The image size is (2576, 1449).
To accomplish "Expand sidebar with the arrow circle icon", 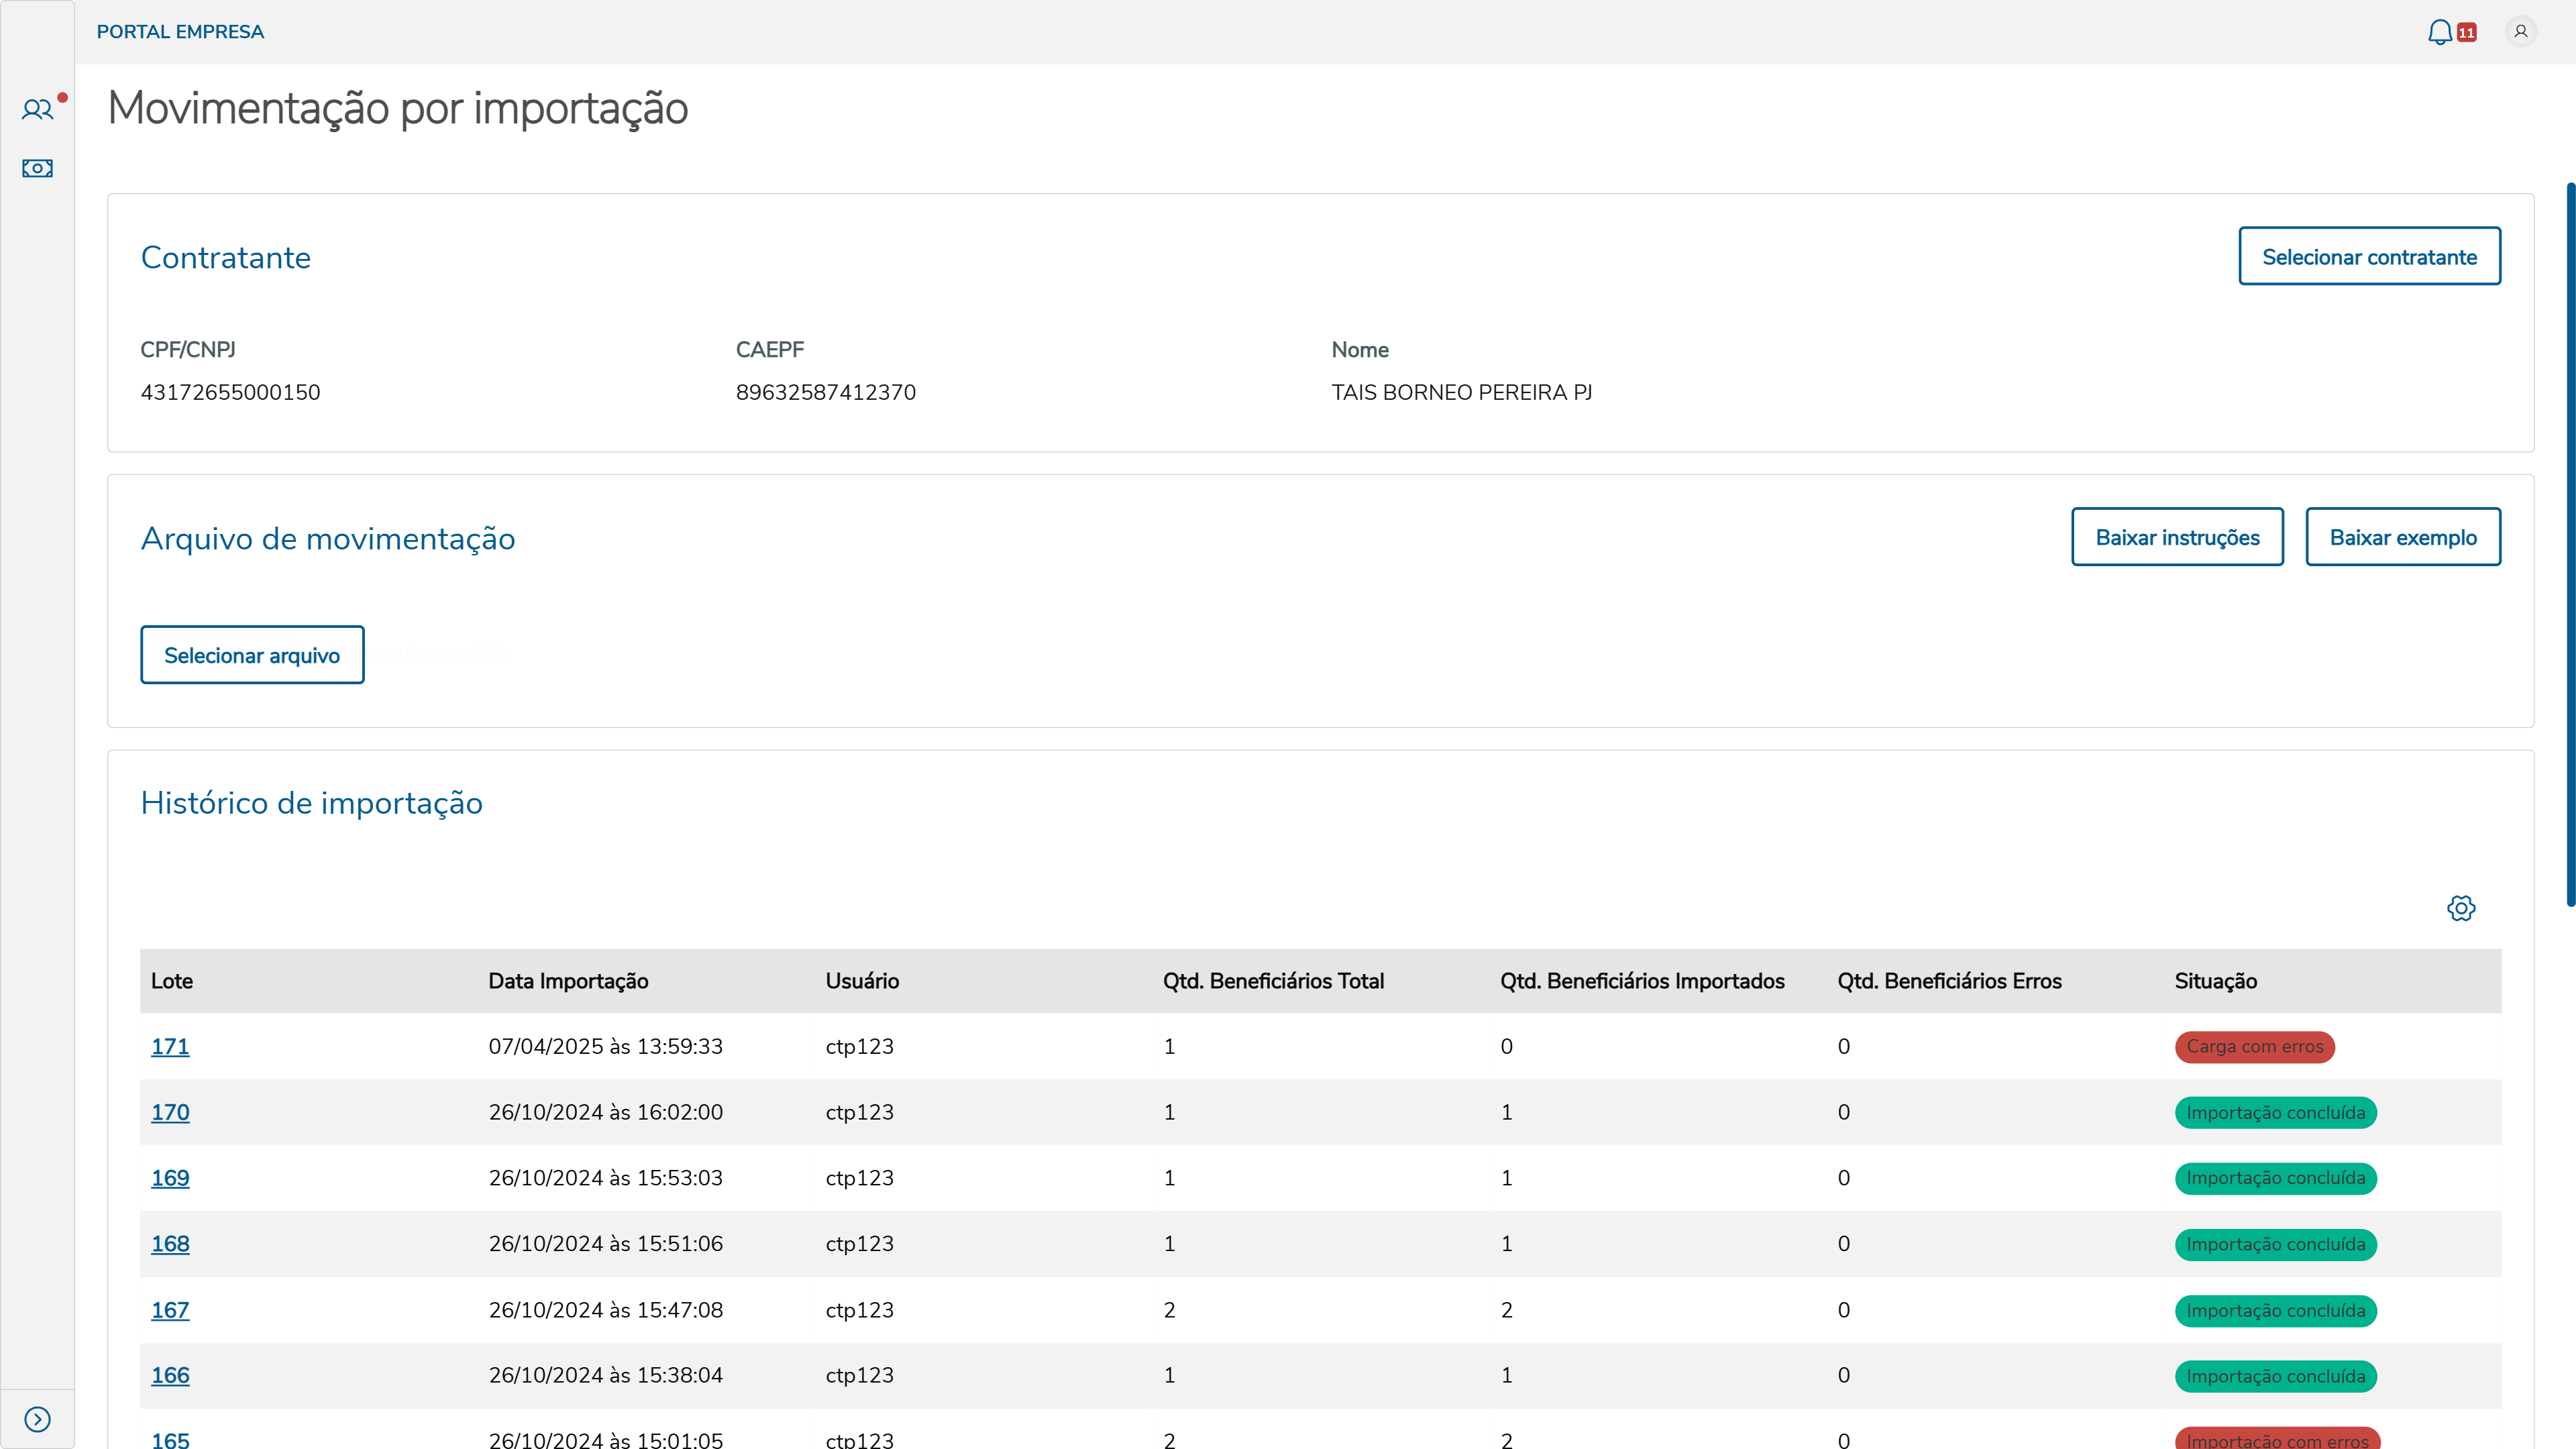I will point(37,1419).
